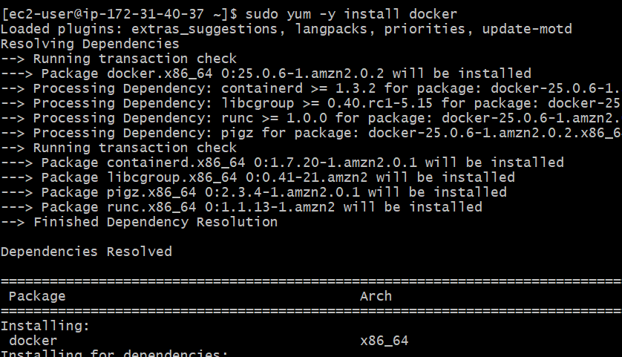Select the docker.x86_64 package line
This screenshot has height=357, width=622.
(x=266, y=73)
